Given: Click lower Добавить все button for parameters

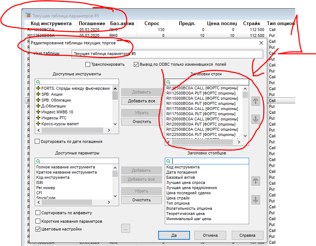Looking at the screenshot, I should 142,179.
